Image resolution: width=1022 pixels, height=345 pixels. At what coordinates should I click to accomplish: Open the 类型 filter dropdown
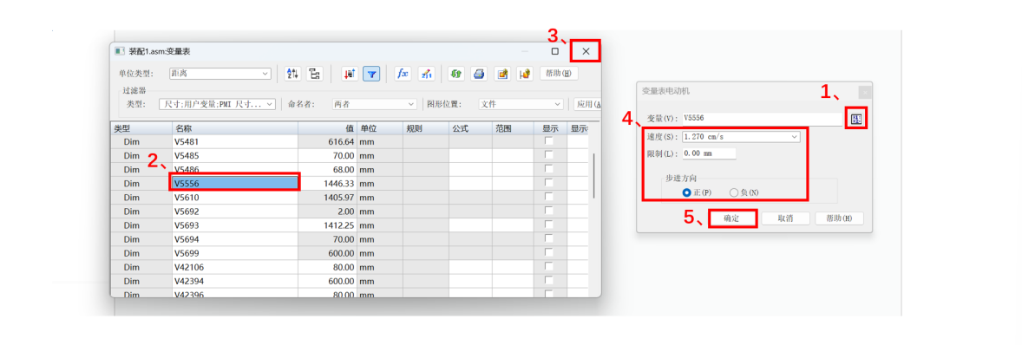(x=218, y=104)
